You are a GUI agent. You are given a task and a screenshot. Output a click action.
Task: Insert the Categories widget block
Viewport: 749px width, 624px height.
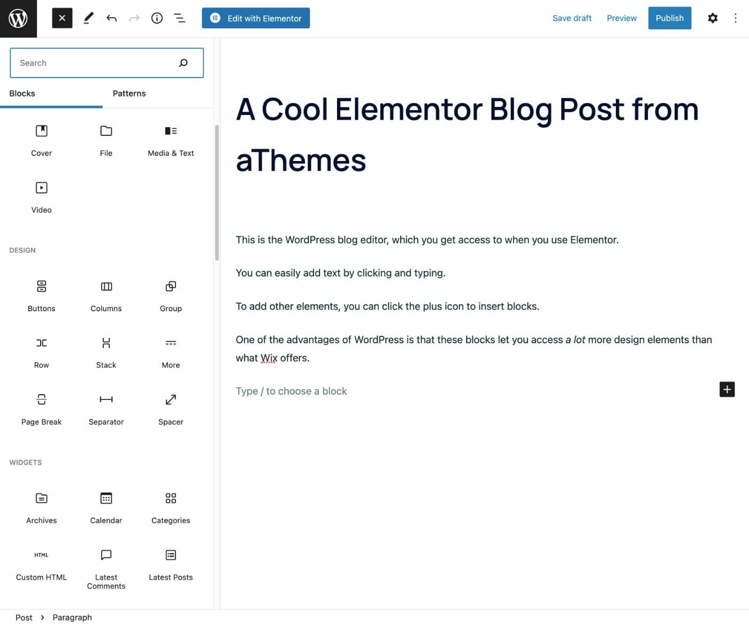(171, 508)
